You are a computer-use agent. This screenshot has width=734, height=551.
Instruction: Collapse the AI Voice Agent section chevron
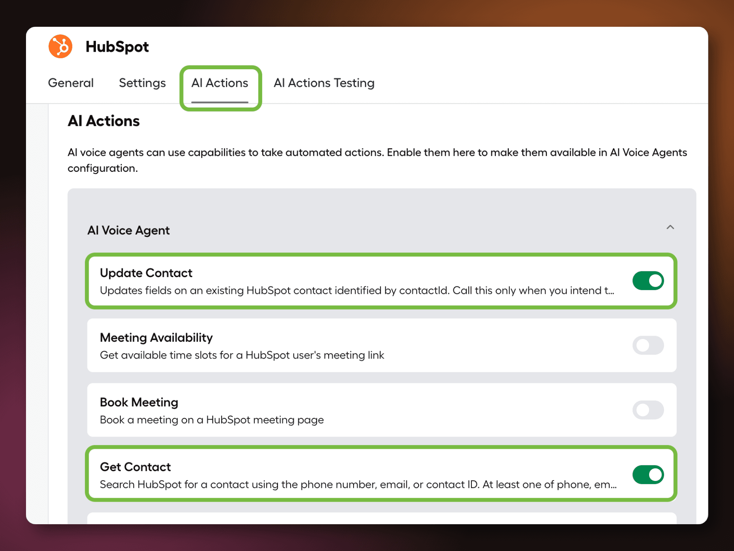(x=670, y=227)
